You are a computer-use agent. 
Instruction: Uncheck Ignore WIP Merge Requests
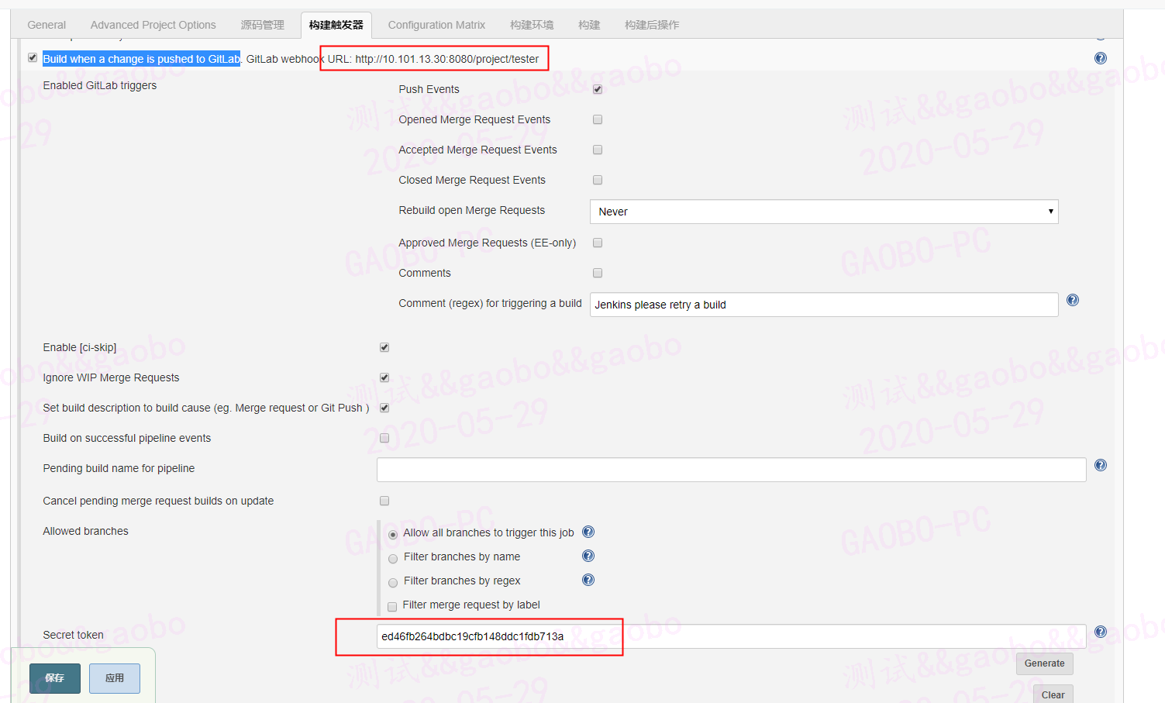pyautogui.click(x=384, y=377)
